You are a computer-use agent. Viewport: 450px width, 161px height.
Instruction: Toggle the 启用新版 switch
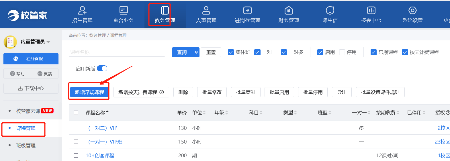102,68
